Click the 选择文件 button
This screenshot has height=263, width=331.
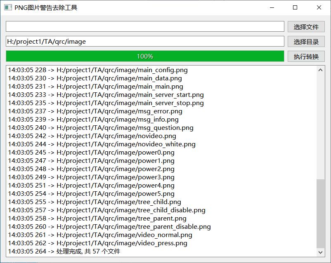(306, 27)
